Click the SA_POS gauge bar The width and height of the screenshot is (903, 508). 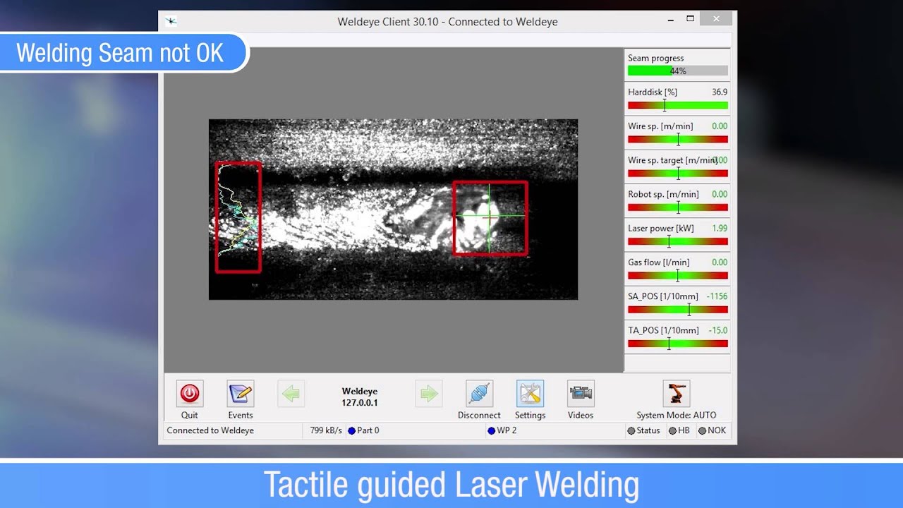[678, 309]
